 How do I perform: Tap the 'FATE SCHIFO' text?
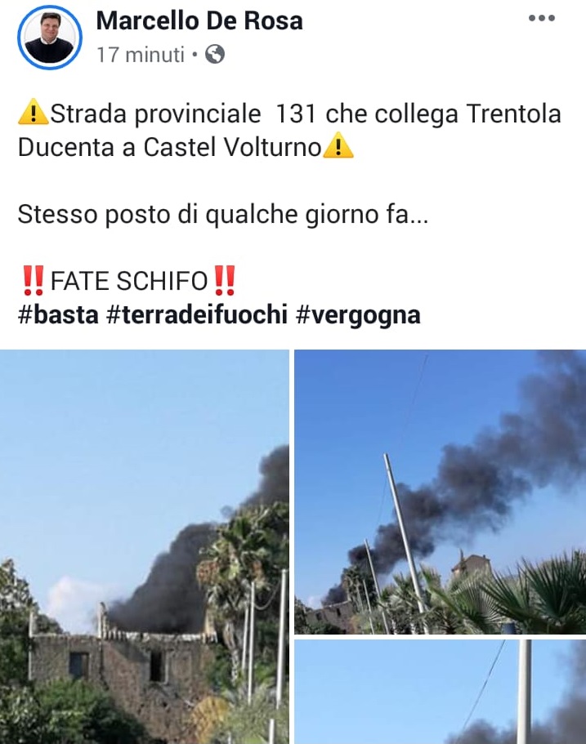[128, 280]
